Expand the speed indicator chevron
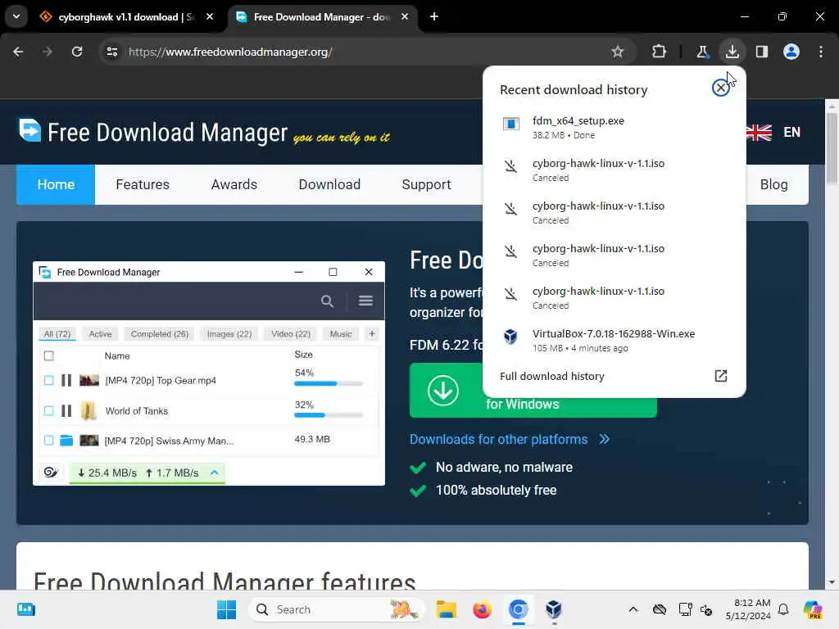Screen dimensions: 839x629 point(215,473)
